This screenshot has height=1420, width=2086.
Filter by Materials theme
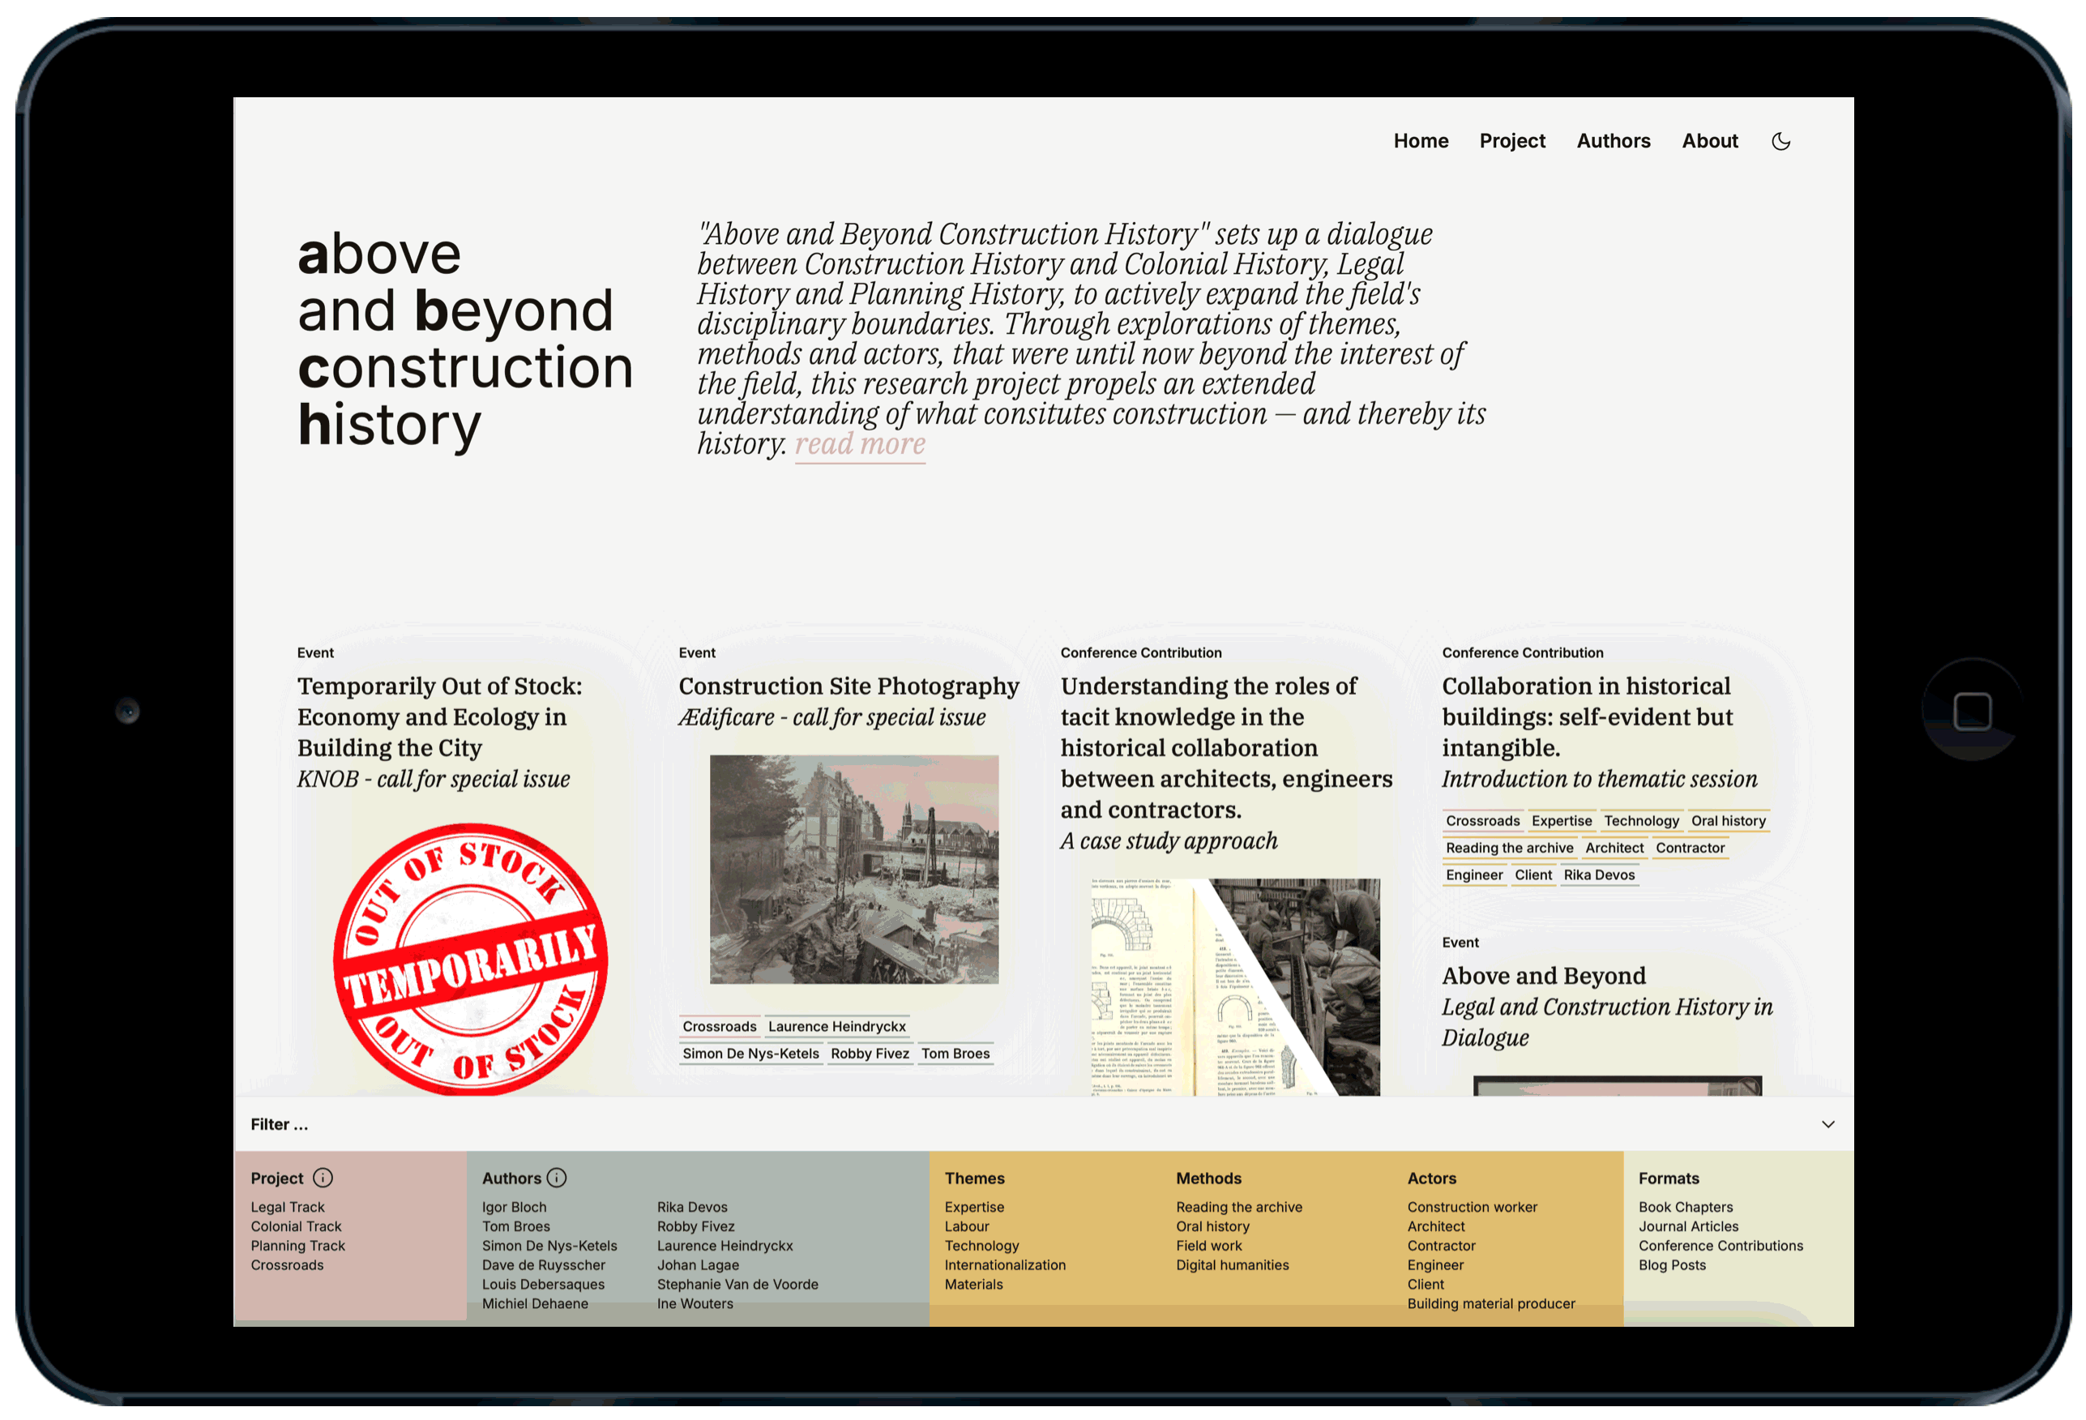pyautogui.click(x=974, y=1285)
